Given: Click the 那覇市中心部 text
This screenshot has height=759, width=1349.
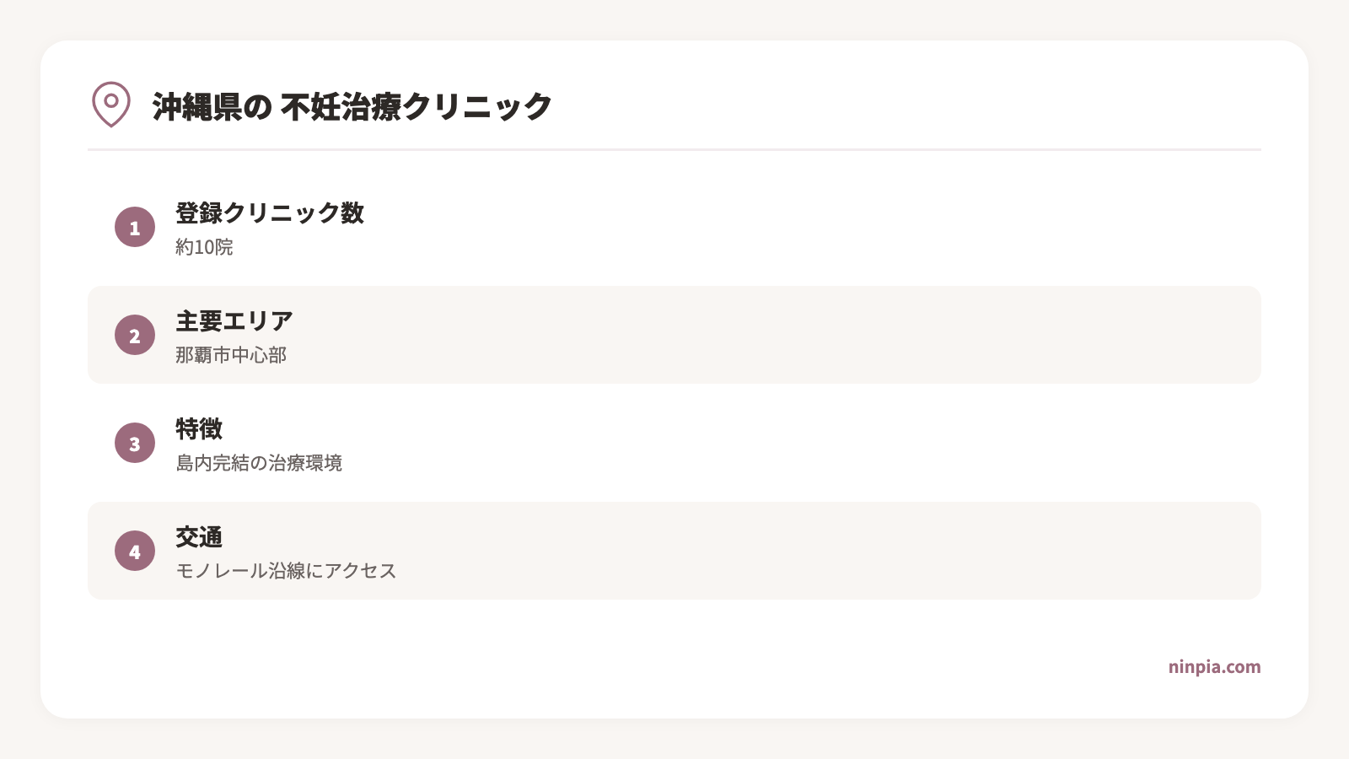Looking at the screenshot, I should click(x=231, y=355).
